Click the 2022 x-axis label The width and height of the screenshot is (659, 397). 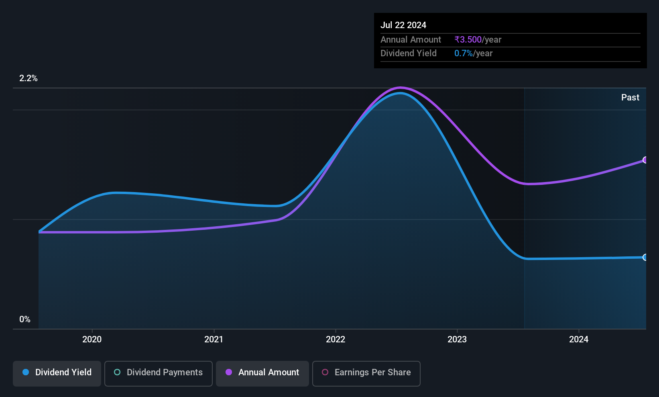point(336,340)
